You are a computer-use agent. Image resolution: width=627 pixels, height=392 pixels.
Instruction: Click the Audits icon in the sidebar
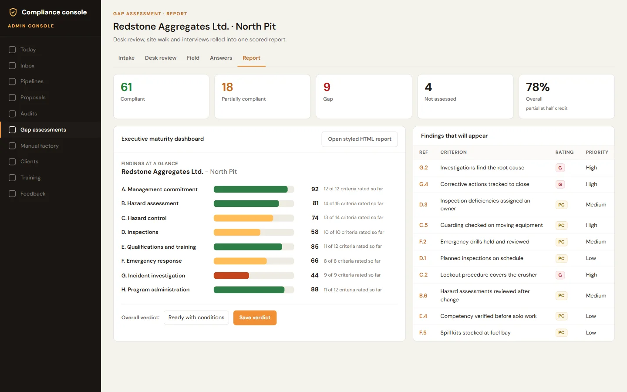[x=12, y=114]
